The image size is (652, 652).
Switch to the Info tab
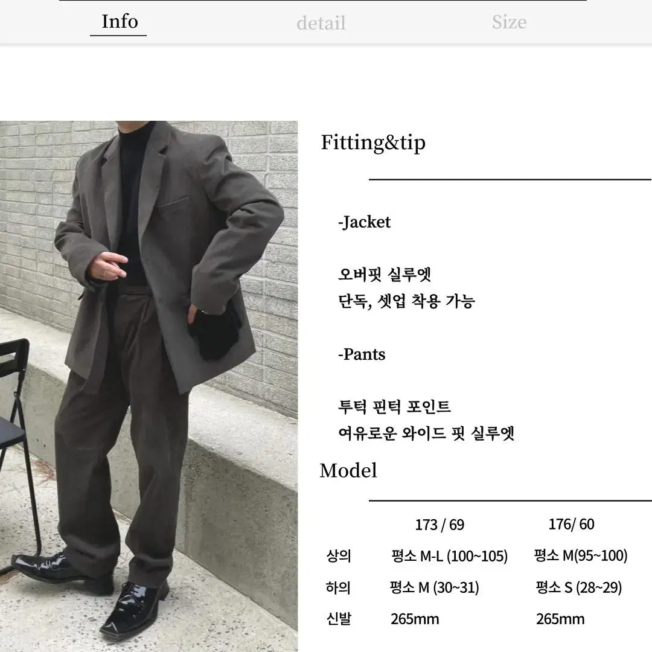pos(120,22)
